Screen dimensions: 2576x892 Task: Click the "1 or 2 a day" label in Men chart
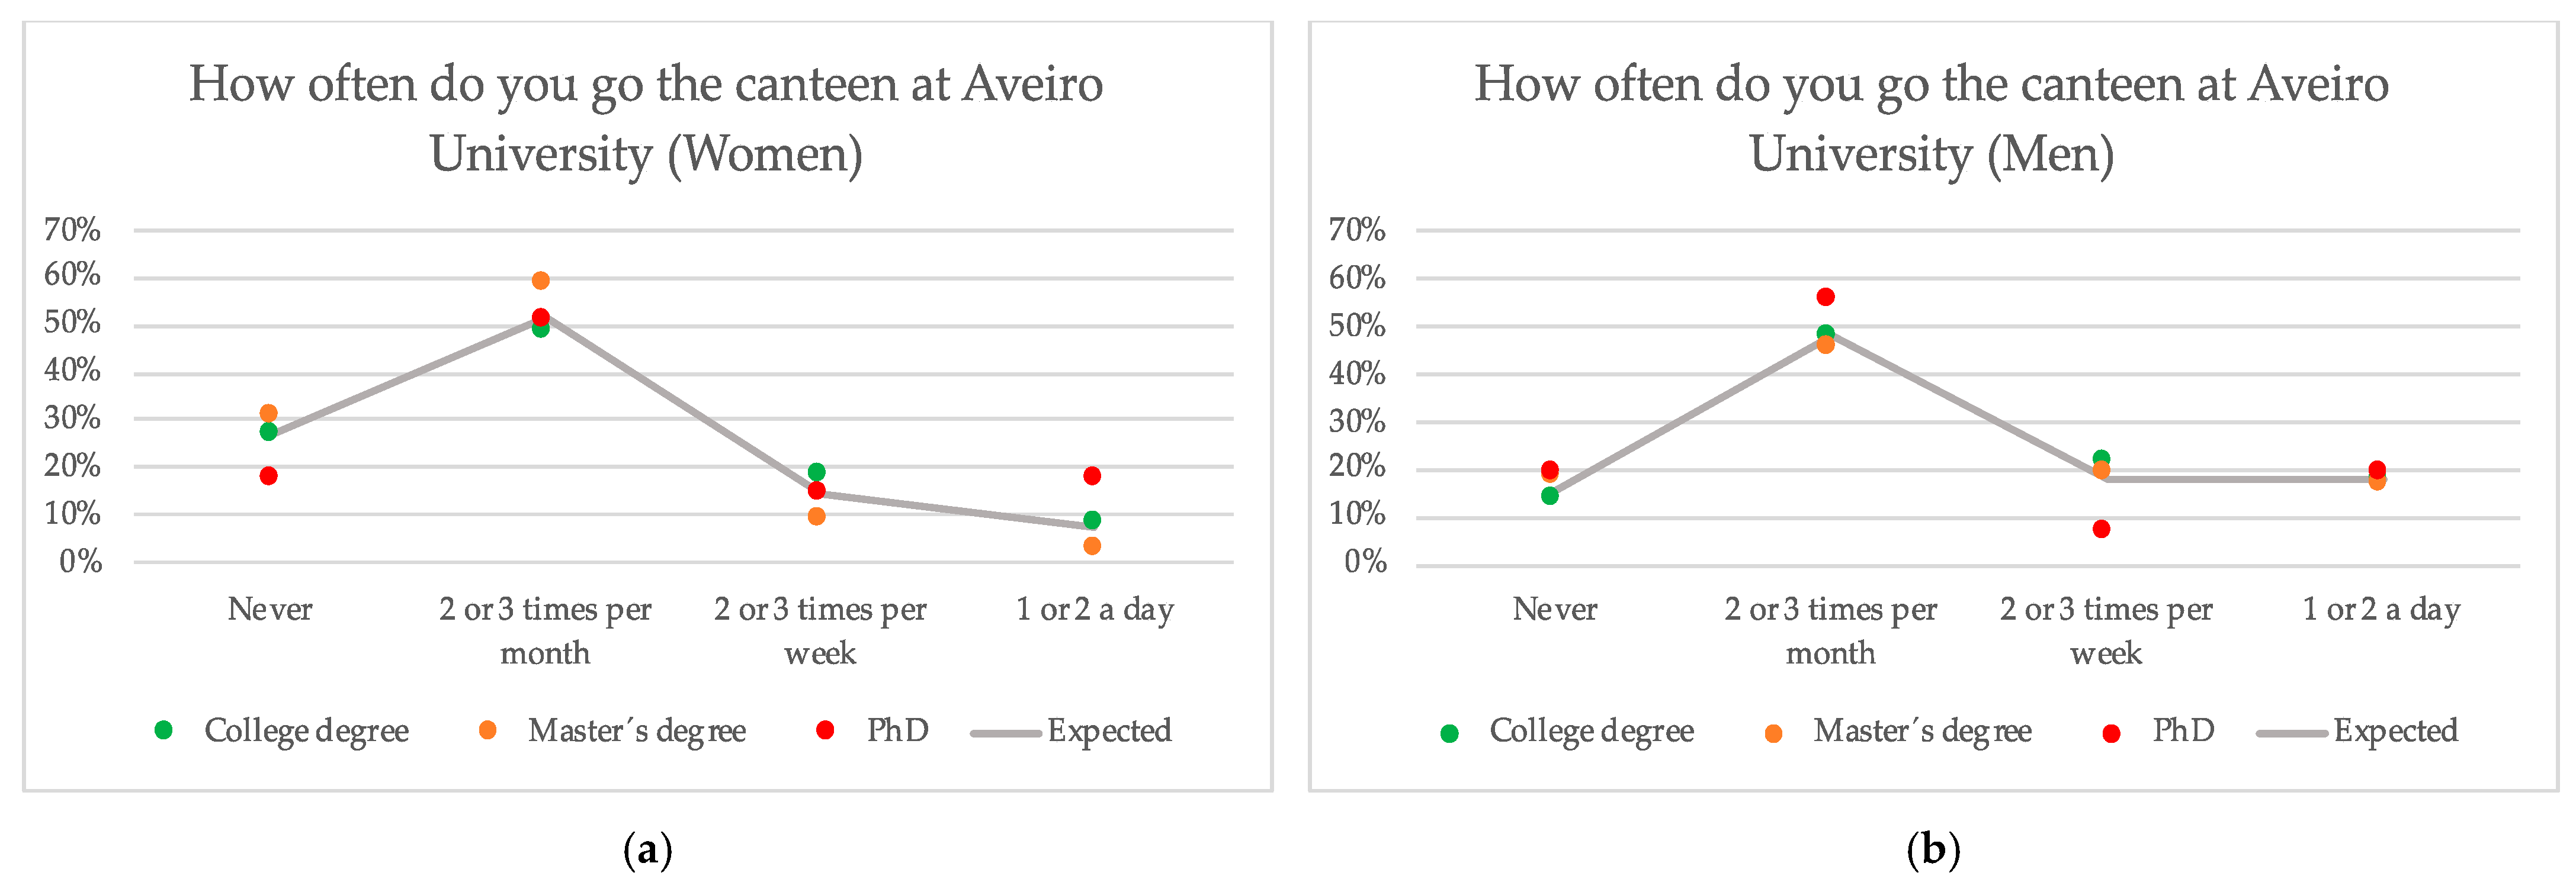[x=2381, y=608]
